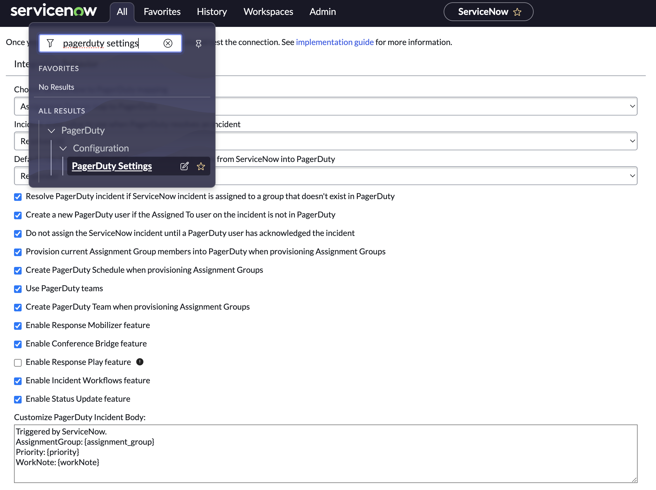The height and width of the screenshot is (490, 656).
Task: Select the Admin menu item
Action: click(322, 11)
